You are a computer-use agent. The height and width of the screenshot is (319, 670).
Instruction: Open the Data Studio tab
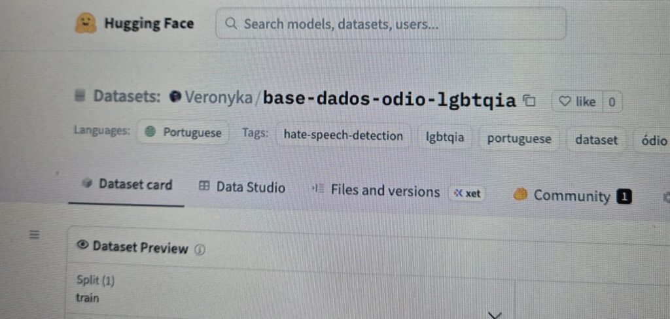click(x=242, y=188)
